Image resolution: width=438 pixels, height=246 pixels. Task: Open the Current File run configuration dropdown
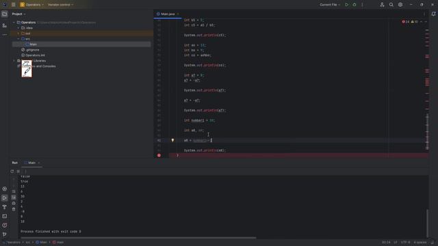330,5
